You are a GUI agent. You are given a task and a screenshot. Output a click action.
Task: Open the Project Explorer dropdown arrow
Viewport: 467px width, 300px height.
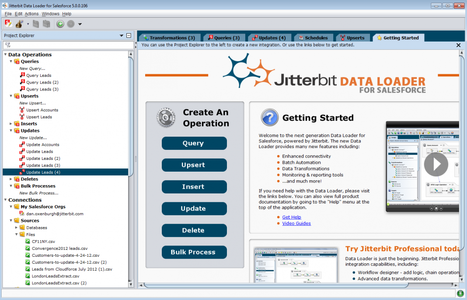[121, 36]
